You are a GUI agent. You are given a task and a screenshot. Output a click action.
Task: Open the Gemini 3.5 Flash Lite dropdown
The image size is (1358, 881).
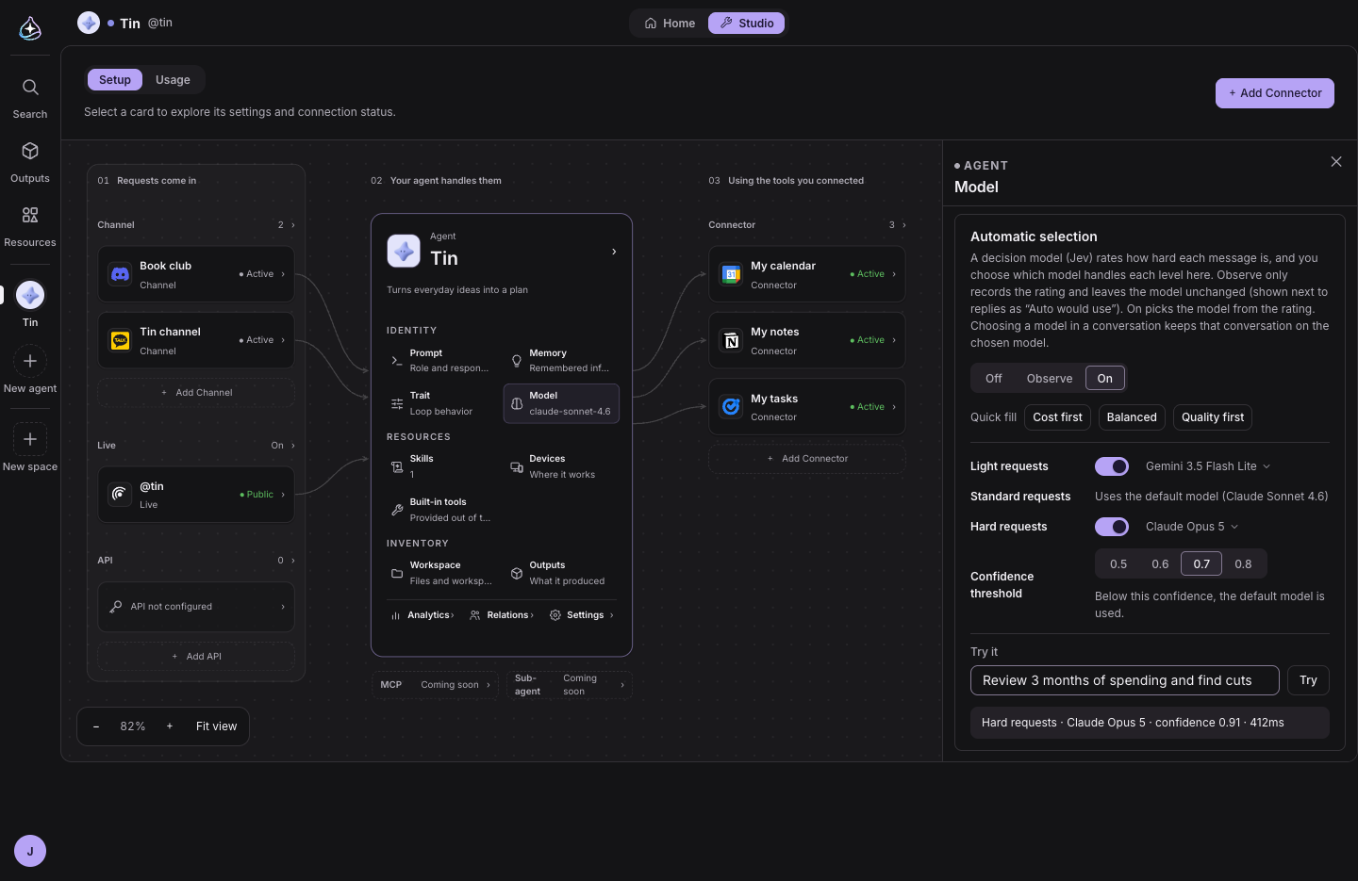(x=1208, y=466)
